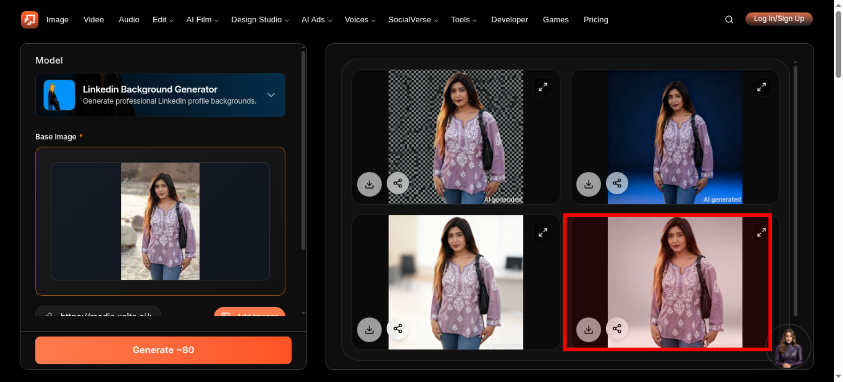Open the AI avatar assistant bubble
Viewport: 843px width, 382px height.
pyautogui.click(x=789, y=347)
